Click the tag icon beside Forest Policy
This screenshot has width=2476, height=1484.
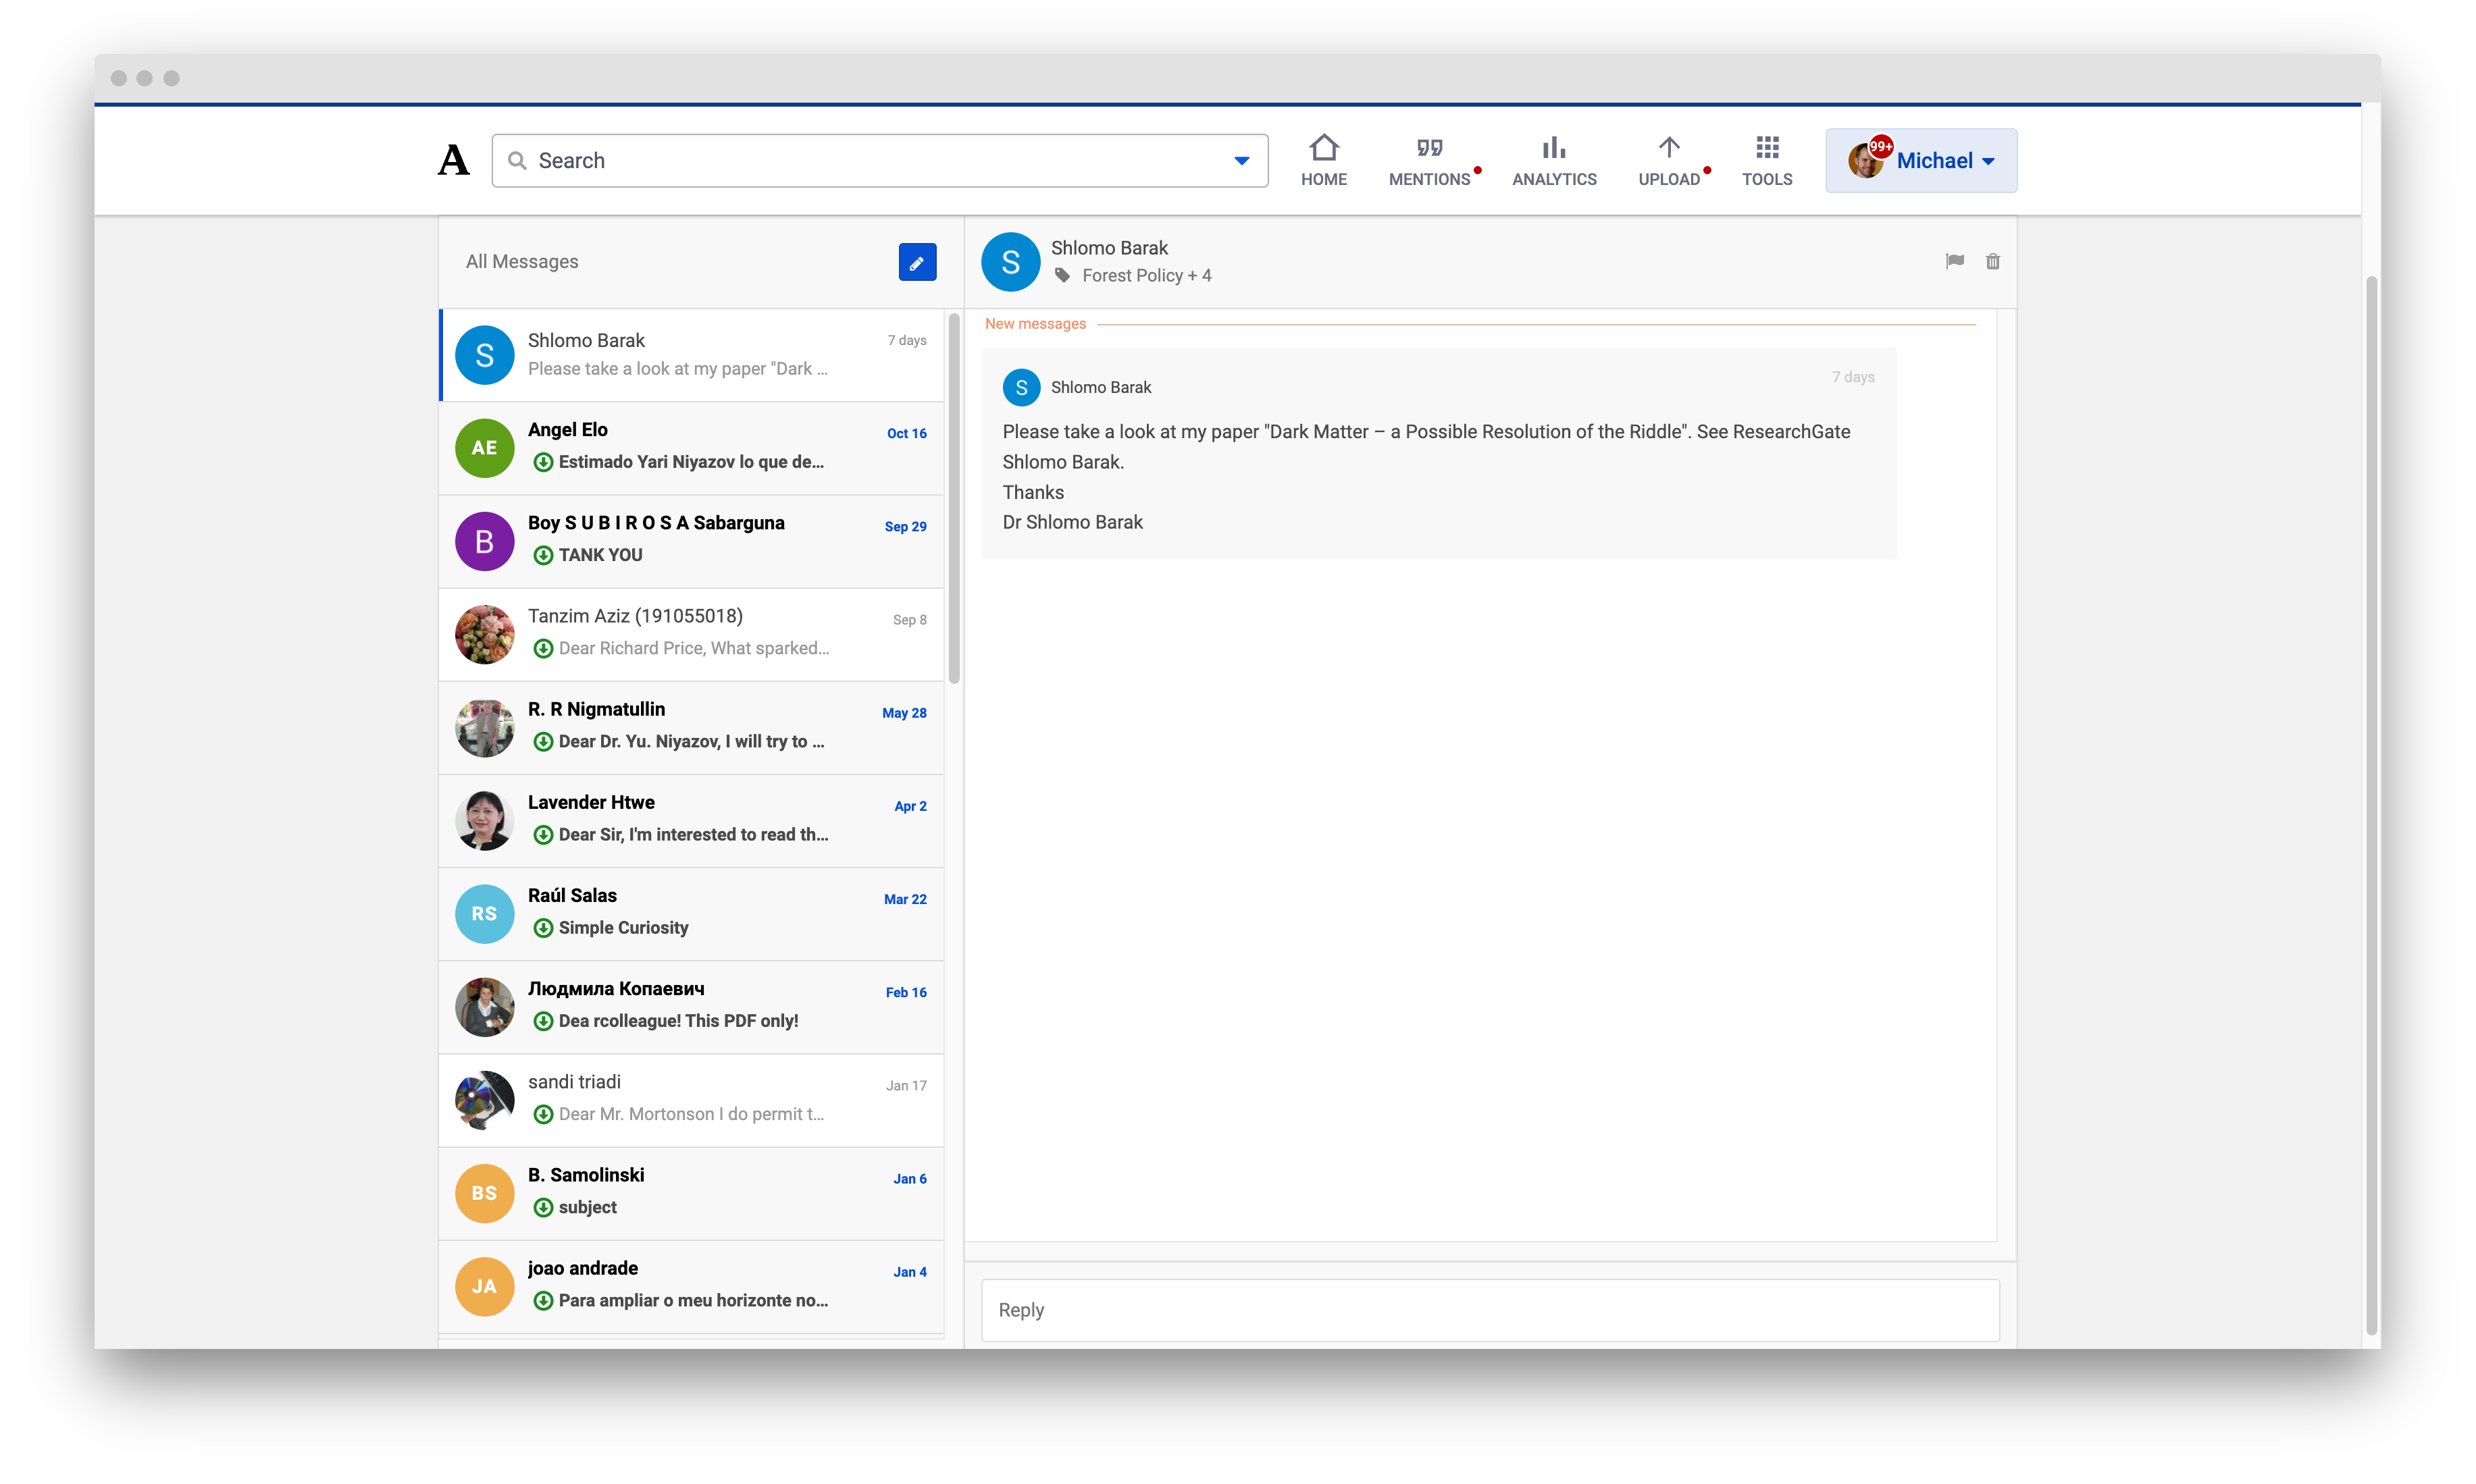click(x=1062, y=275)
